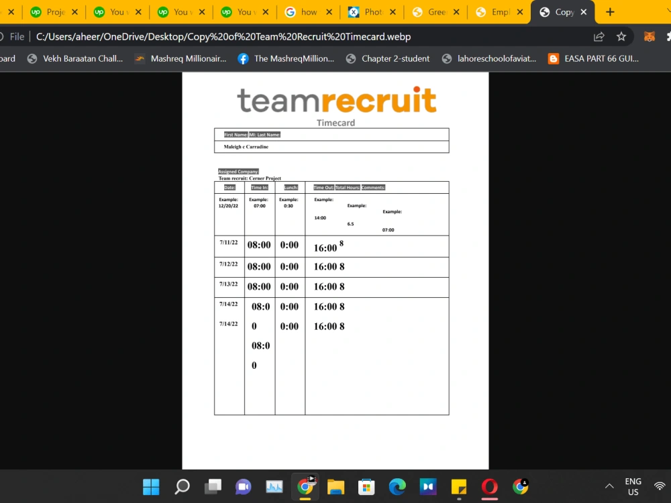Screen dimensions: 671x503
Task: Open a new browser tab
Action: [609, 11]
